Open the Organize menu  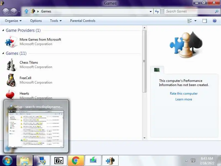pos(13,21)
